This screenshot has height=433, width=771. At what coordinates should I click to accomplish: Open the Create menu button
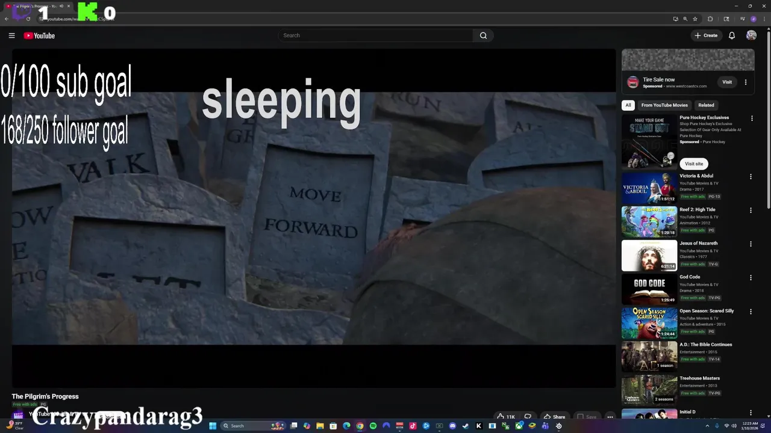tap(707, 35)
